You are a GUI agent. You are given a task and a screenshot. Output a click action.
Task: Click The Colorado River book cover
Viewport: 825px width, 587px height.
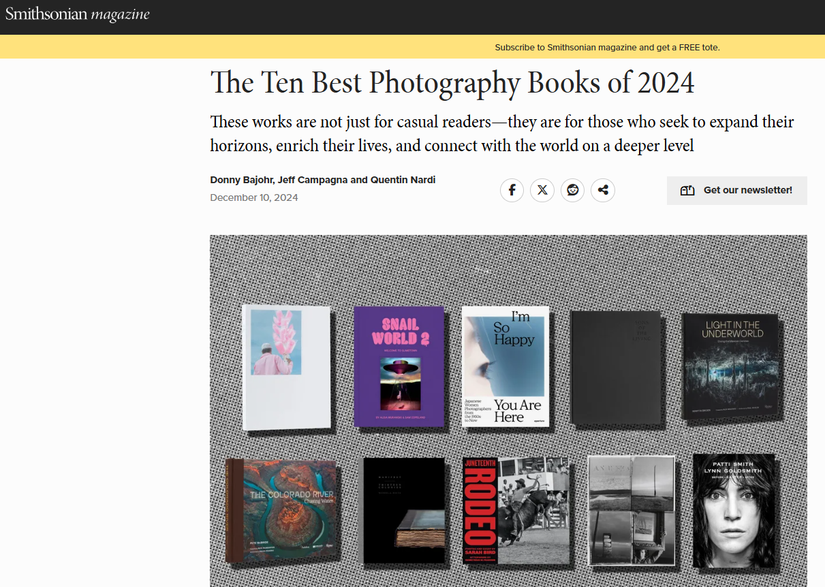pyautogui.click(x=281, y=511)
